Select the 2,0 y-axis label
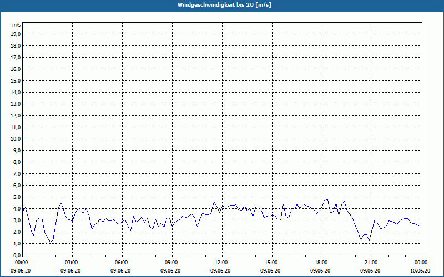This screenshot has width=444, height=277. [x=17, y=232]
